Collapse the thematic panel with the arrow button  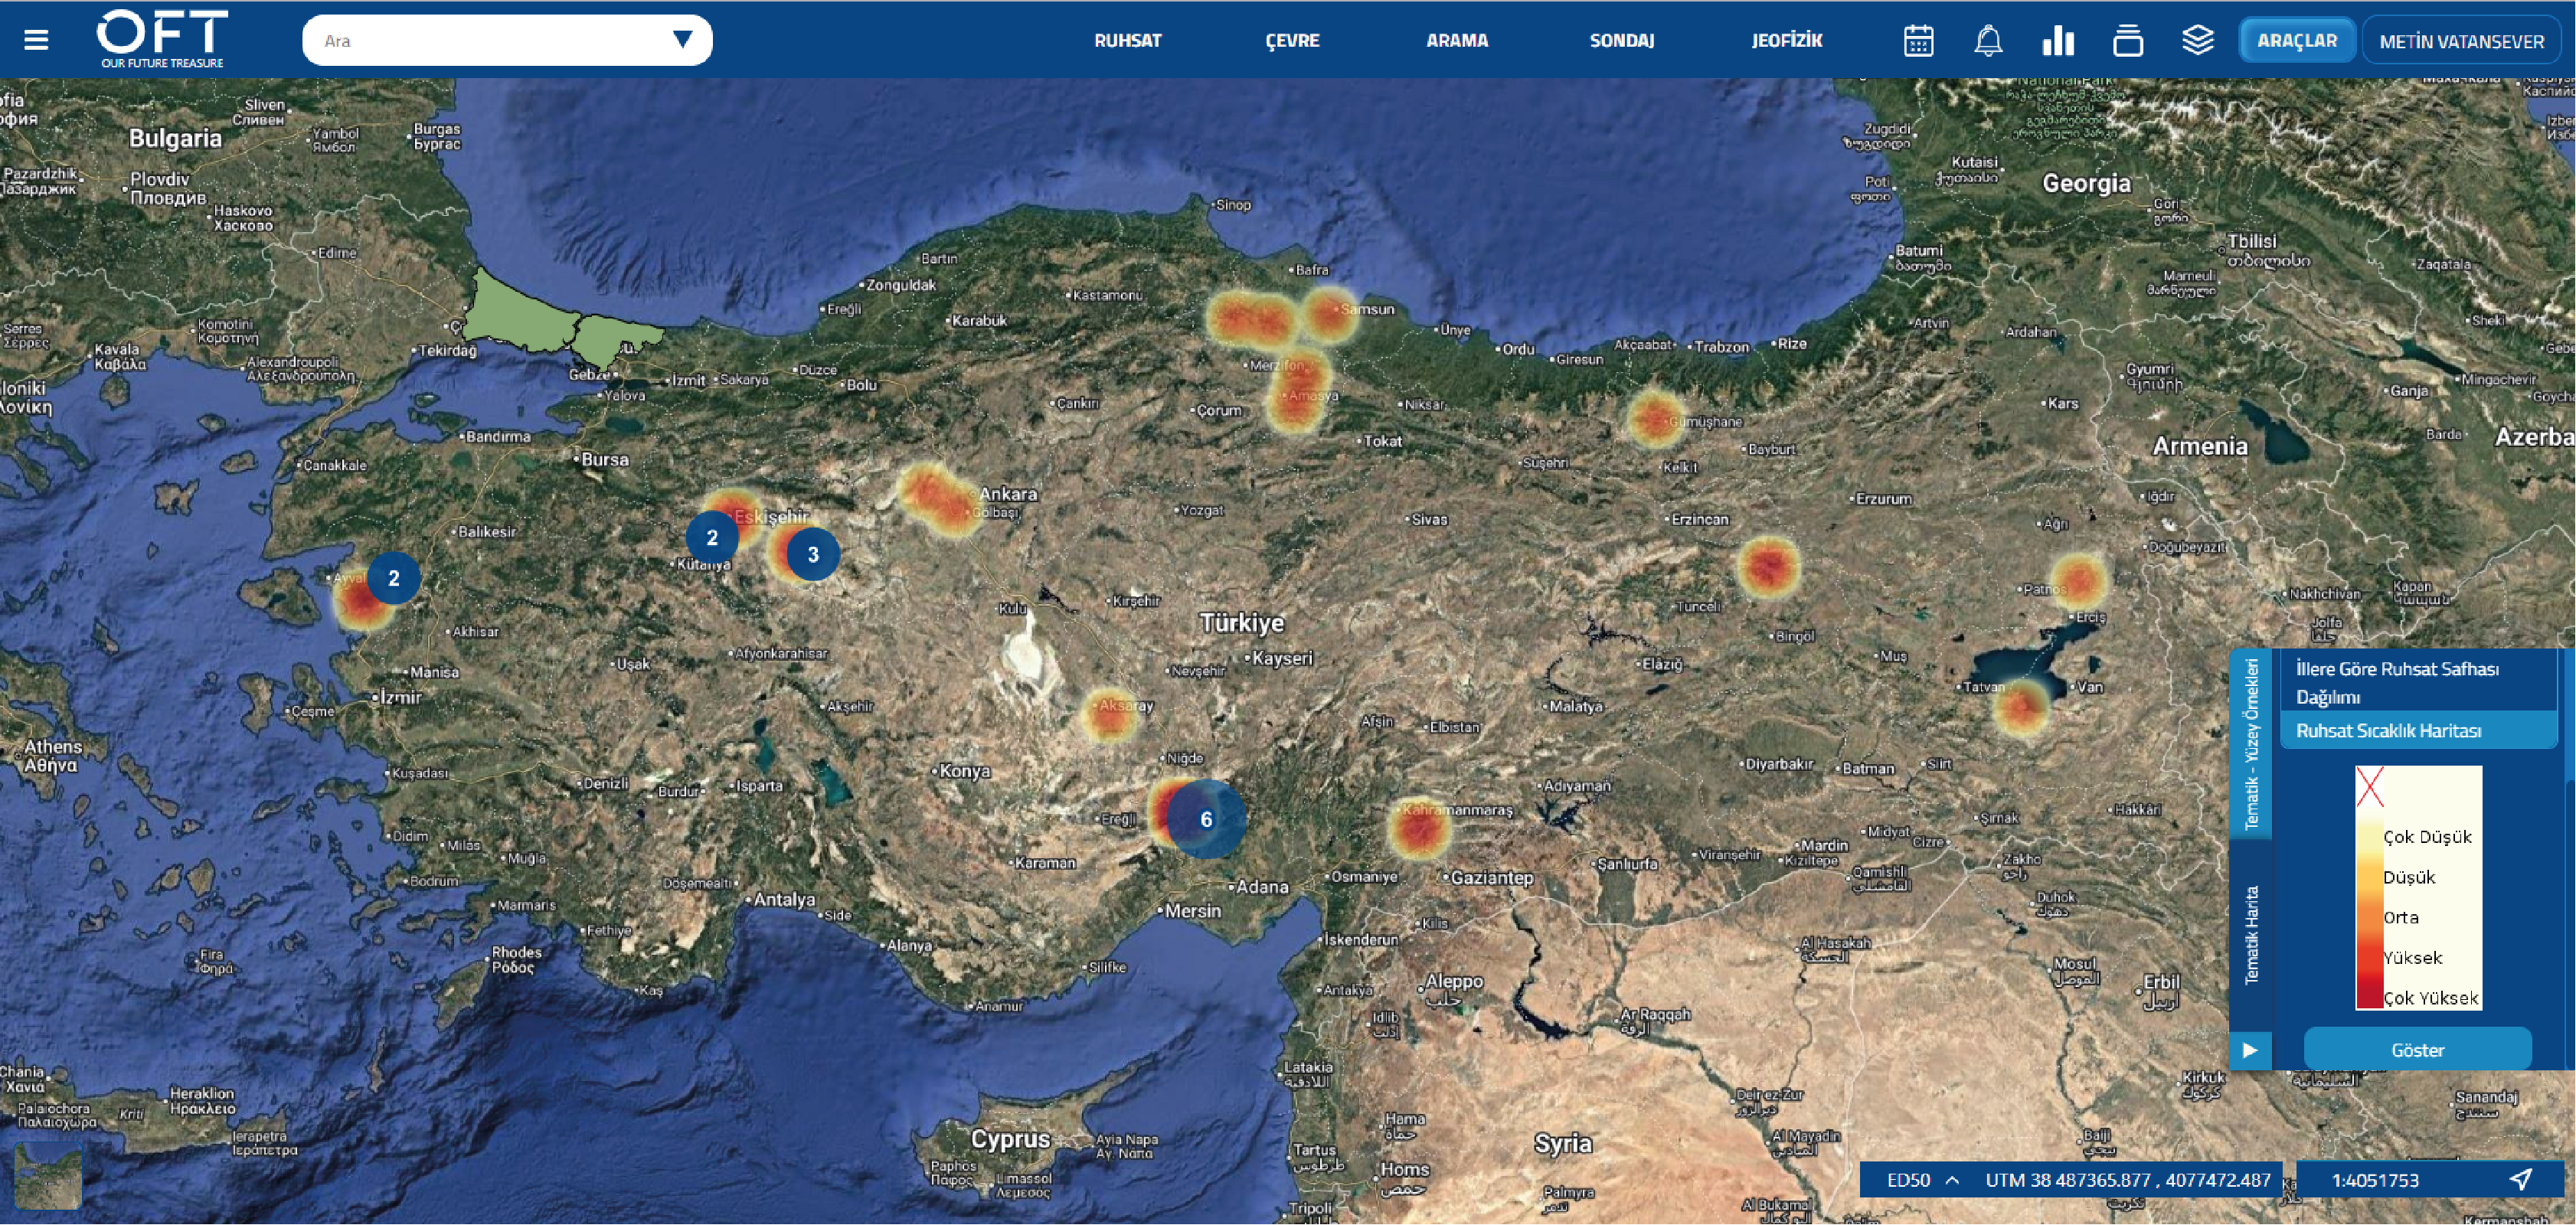(x=2250, y=1050)
